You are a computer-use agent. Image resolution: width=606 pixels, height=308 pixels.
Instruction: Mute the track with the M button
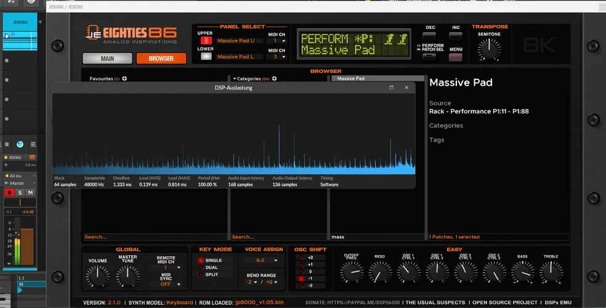[30, 192]
